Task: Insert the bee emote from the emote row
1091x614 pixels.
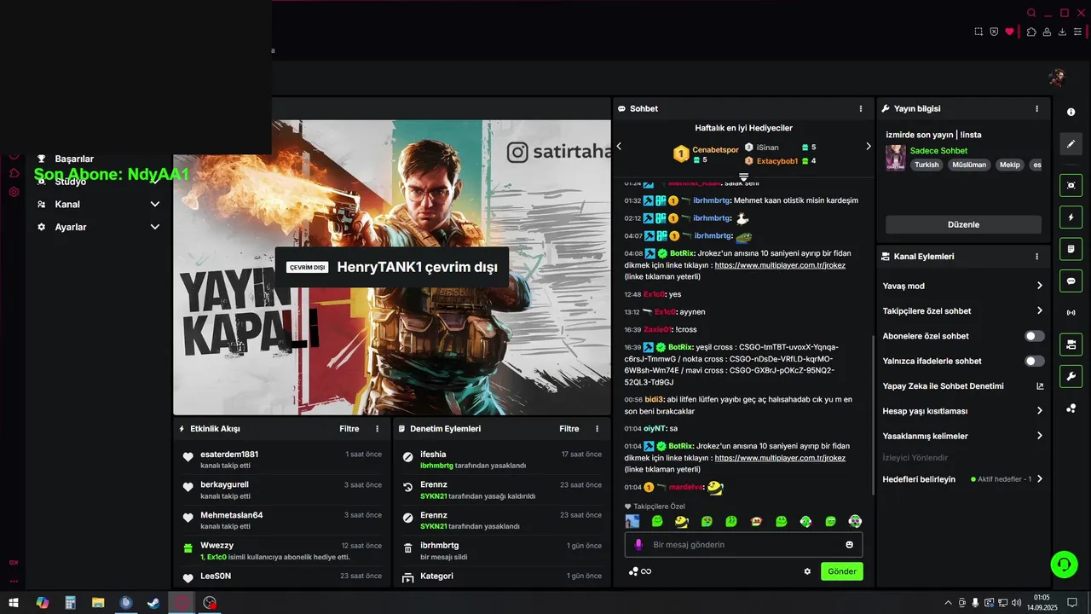Action: [682, 521]
